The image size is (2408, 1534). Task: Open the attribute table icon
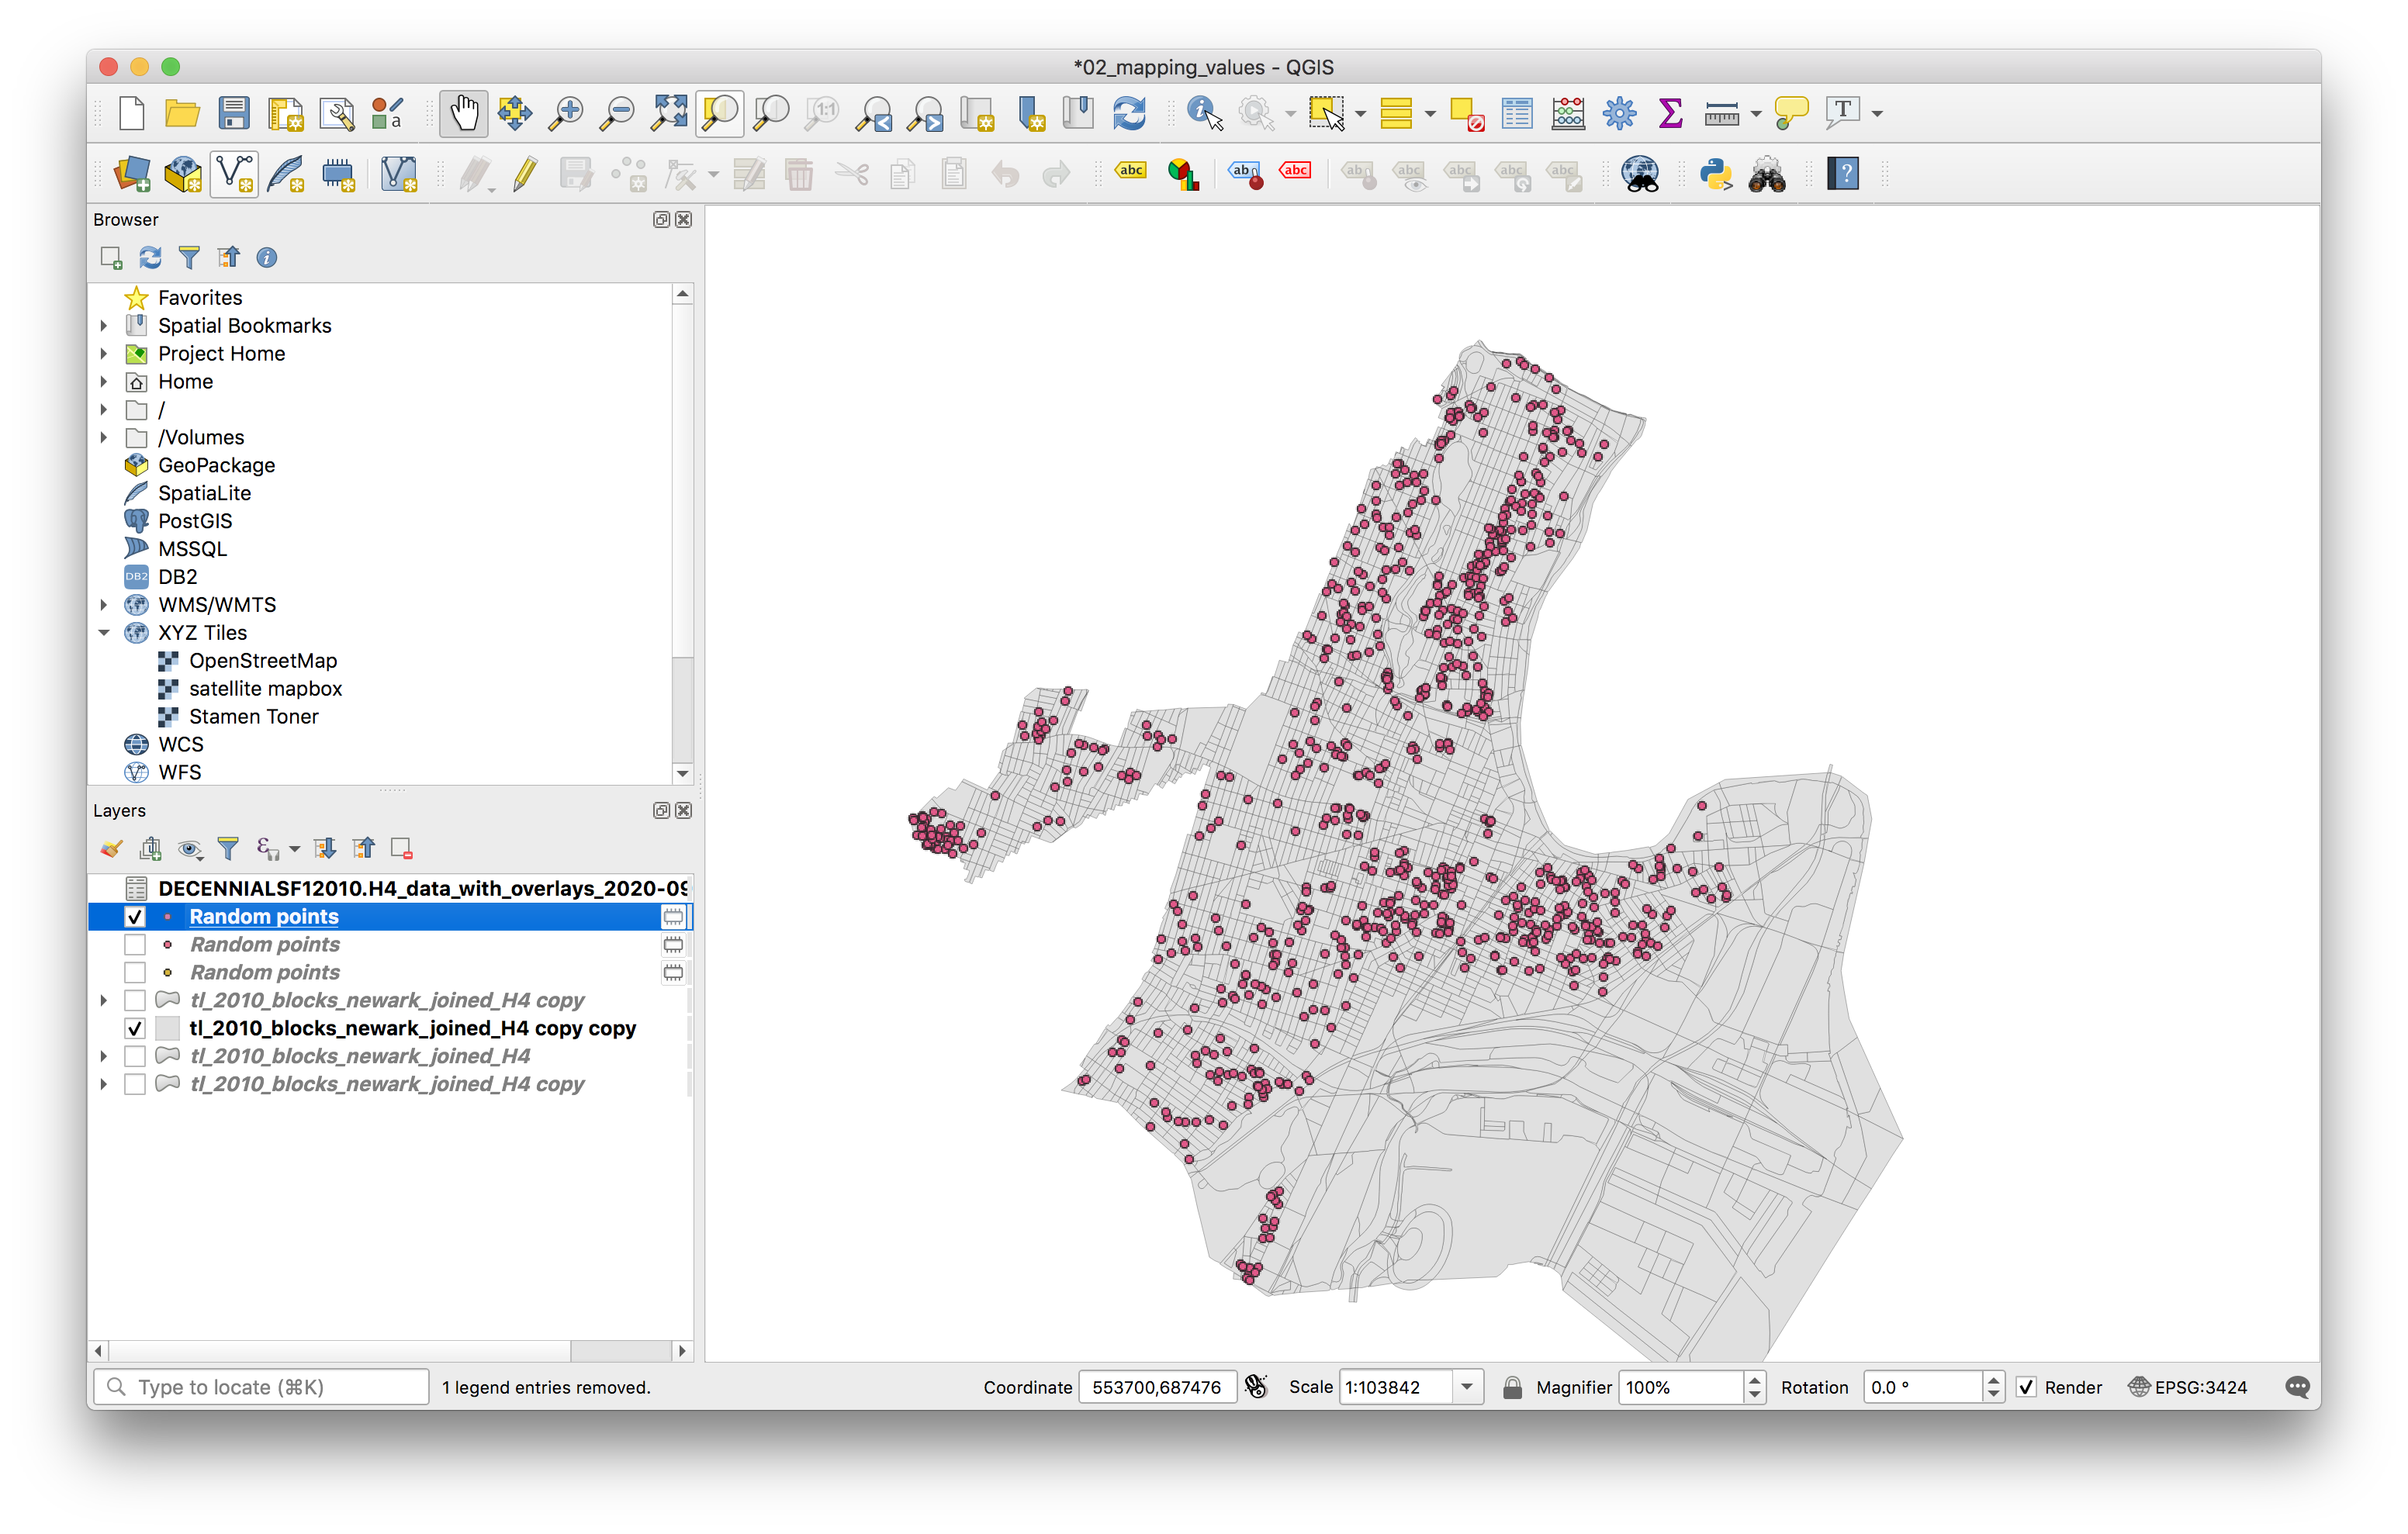[1516, 113]
